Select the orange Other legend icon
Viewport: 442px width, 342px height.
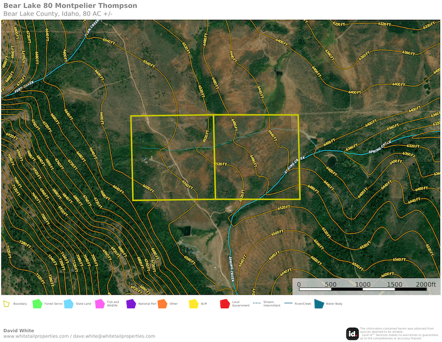162,304
